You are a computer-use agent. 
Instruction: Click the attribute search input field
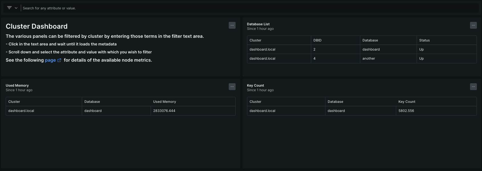pos(171,8)
